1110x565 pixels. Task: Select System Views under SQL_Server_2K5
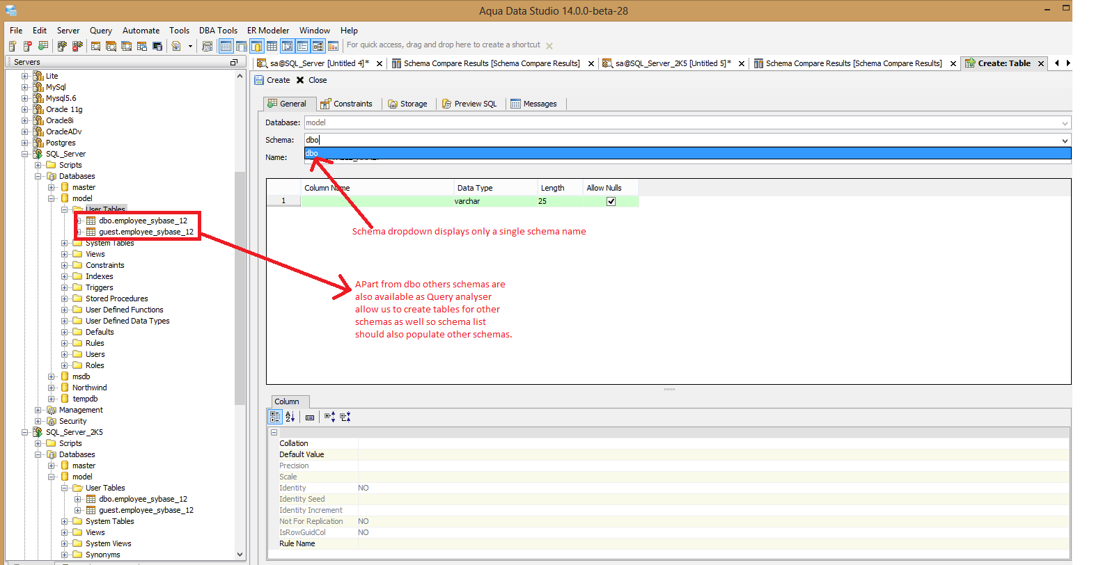(x=109, y=543)
